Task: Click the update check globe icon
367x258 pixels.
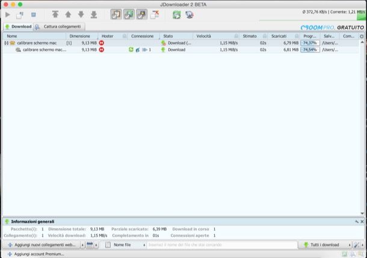Action: click(190, 15)
